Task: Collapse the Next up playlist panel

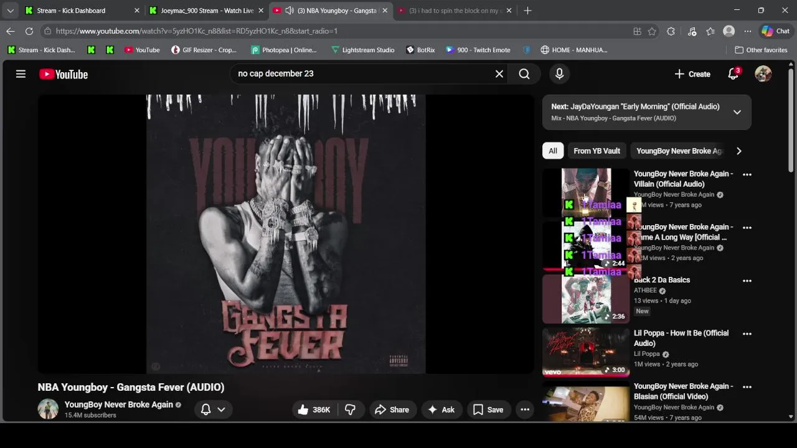Action: point(737,112)
